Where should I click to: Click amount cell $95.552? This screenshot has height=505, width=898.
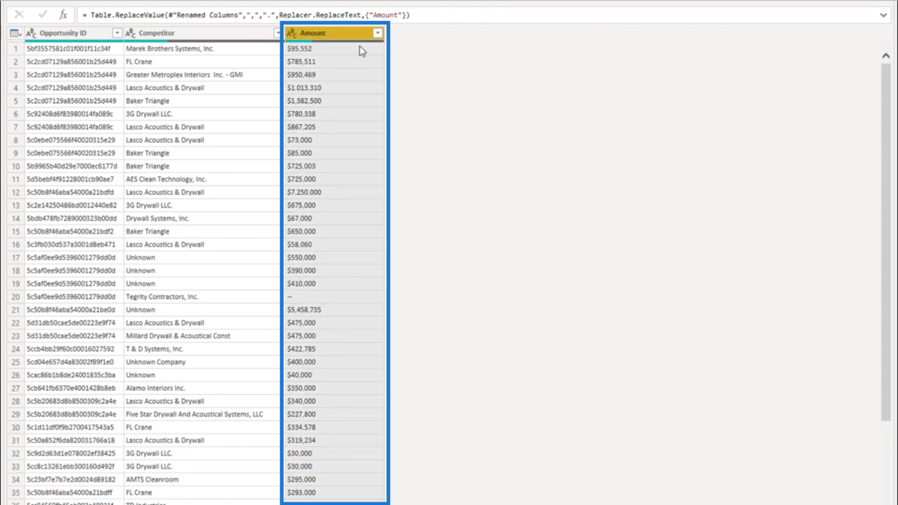[x=299, y=49]
